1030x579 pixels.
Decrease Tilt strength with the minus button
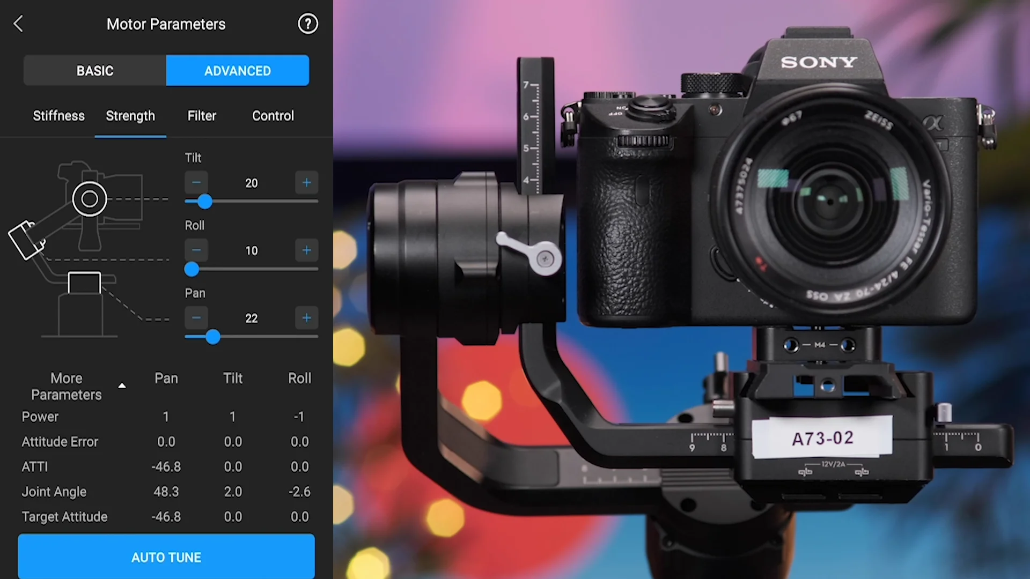196,183
